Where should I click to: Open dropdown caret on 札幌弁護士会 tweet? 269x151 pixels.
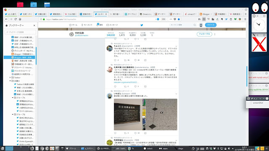coord(176,68)
